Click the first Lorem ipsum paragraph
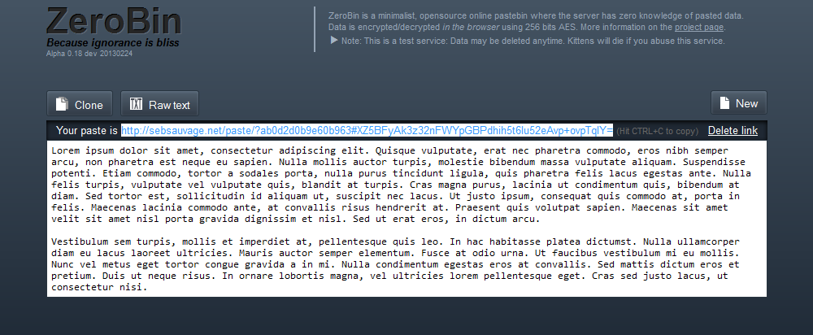The height and width of the screenshot is (335, 813). coord(402,185)
